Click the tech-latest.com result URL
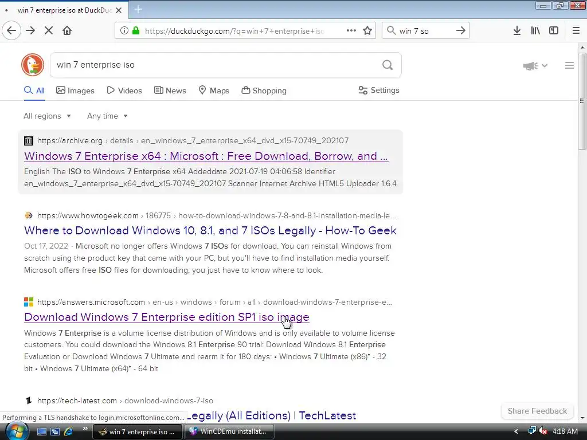The height and width of the screenshot is (440, 587). click(125, 400)
